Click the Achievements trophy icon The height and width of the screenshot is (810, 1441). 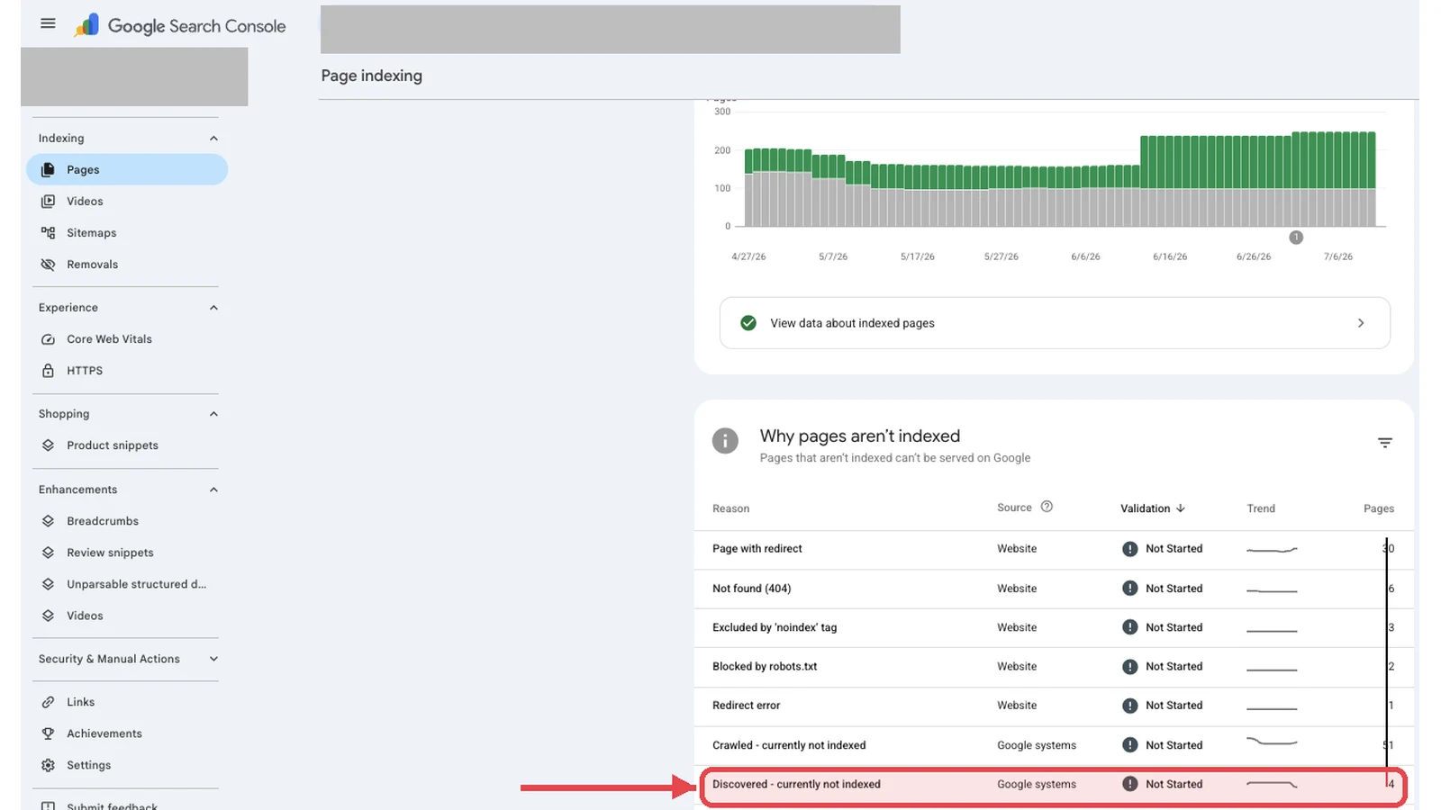click(x=48, y=733)
